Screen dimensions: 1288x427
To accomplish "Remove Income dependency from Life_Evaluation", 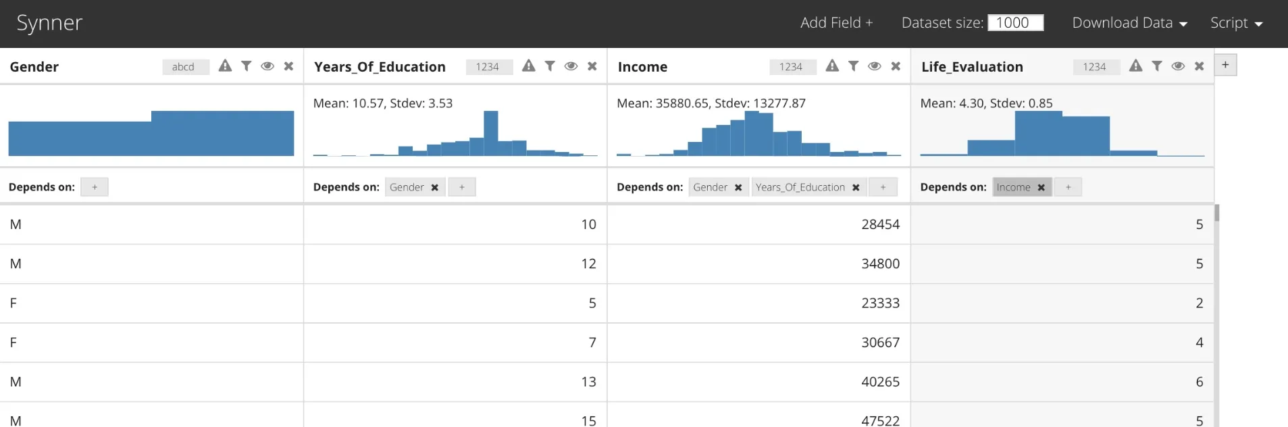I will (x=1041, y=188).
